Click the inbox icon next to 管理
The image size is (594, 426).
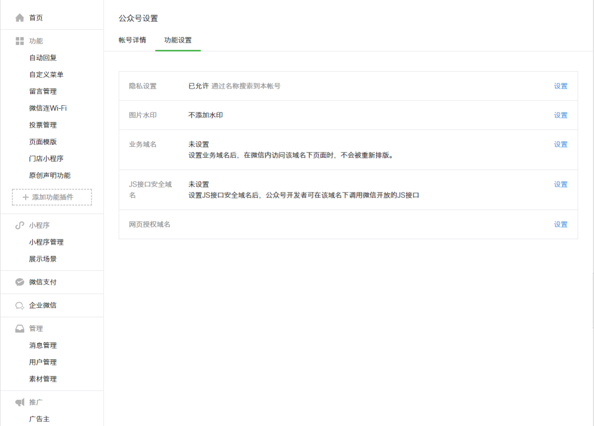tap(20, 329)
